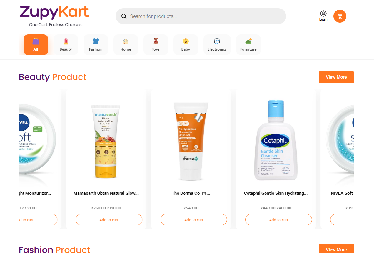
Task: Open the shopping cart icon
Action: pos(340,16)
